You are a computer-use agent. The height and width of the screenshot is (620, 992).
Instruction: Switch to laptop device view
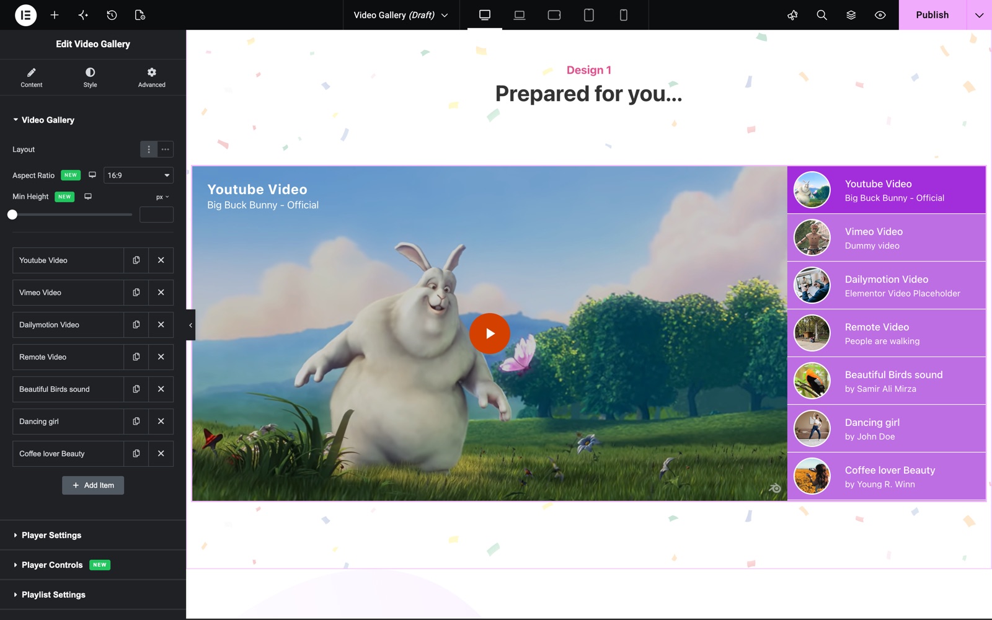click(x=520, y=15)
